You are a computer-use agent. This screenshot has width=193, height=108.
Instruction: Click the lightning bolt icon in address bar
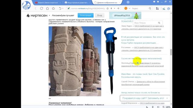click(111, 8)
